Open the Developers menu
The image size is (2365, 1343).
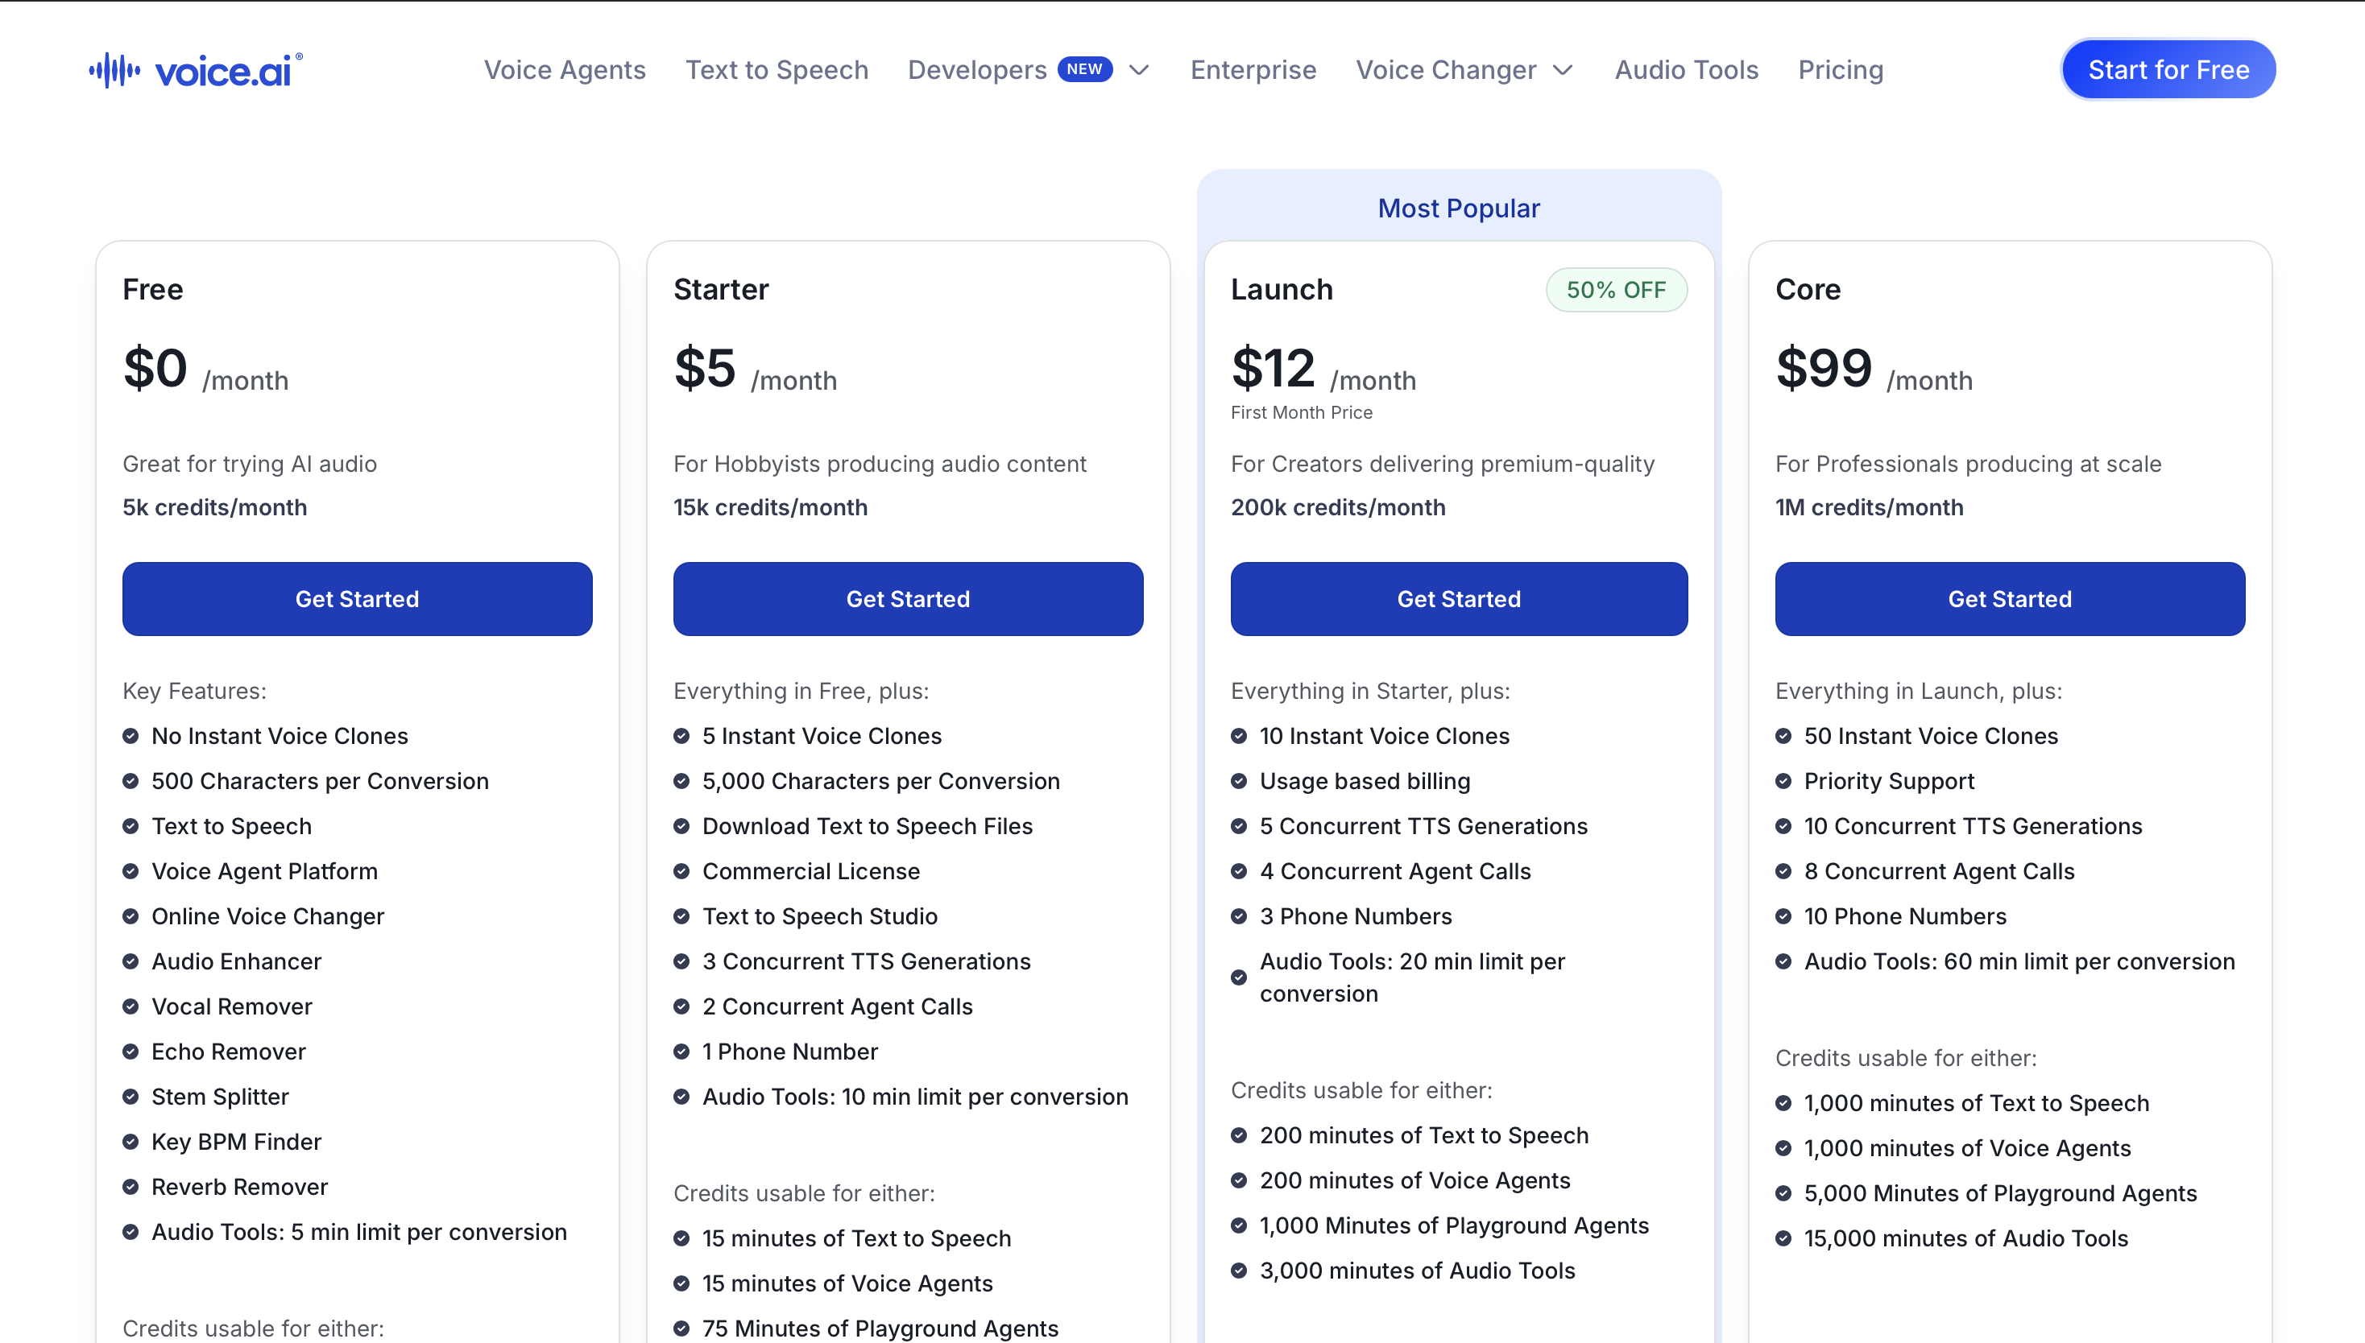click(x=977, y=70)
